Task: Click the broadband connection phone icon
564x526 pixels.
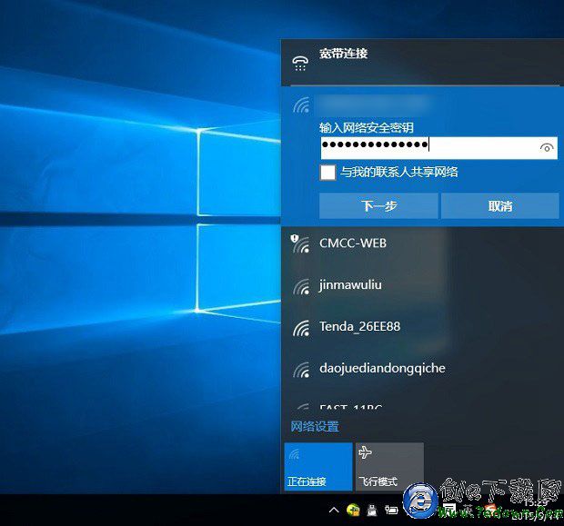Action: [x=300, y=64]
